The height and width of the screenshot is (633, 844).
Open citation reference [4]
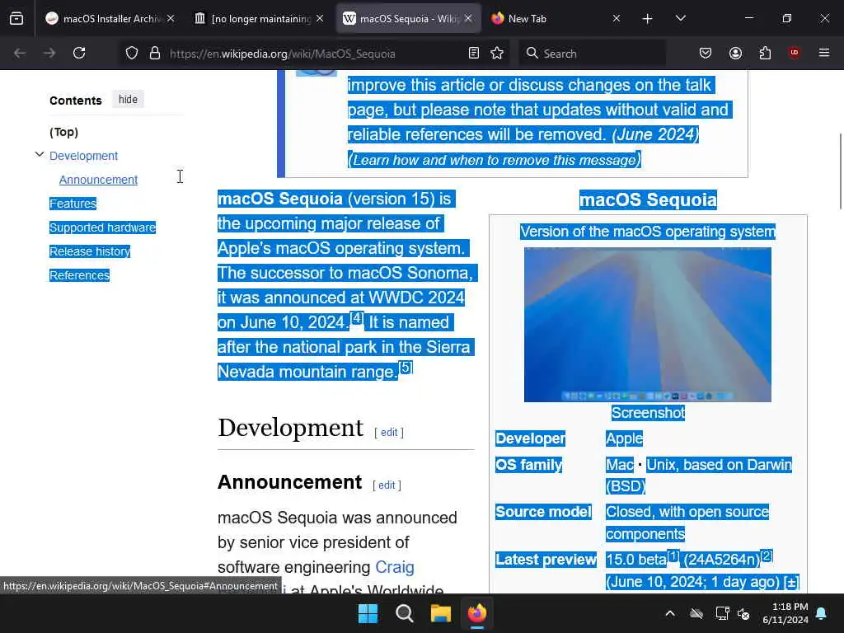pos(357,317)
